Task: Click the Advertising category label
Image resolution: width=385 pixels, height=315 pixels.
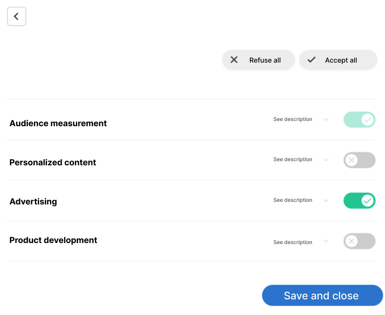Action: coord(33,202)
